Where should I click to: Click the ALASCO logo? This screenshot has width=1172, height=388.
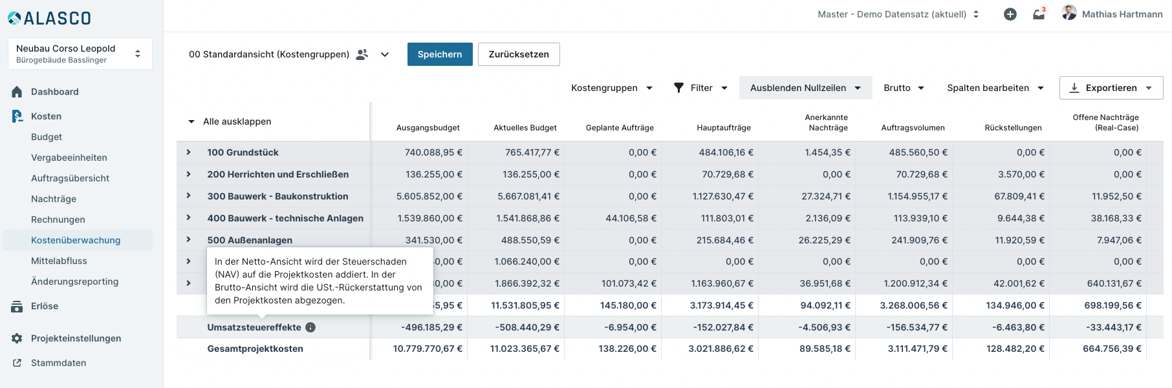click(x=49, y=18)
